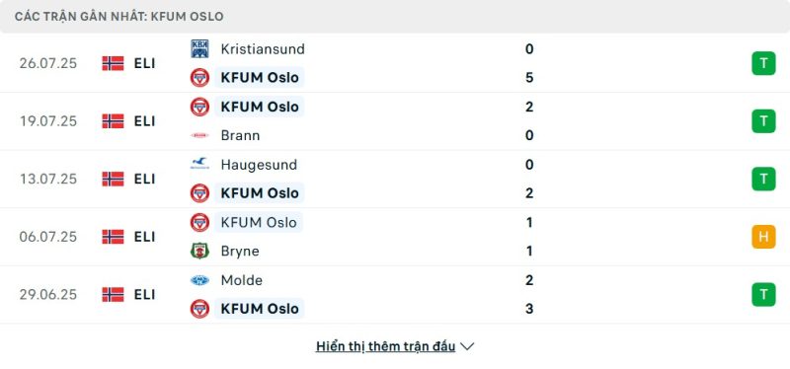The width and height of the screenshot is (790, 369).
Task: Select the 06.07.25 match date
Action: click(x=48, y=237)
